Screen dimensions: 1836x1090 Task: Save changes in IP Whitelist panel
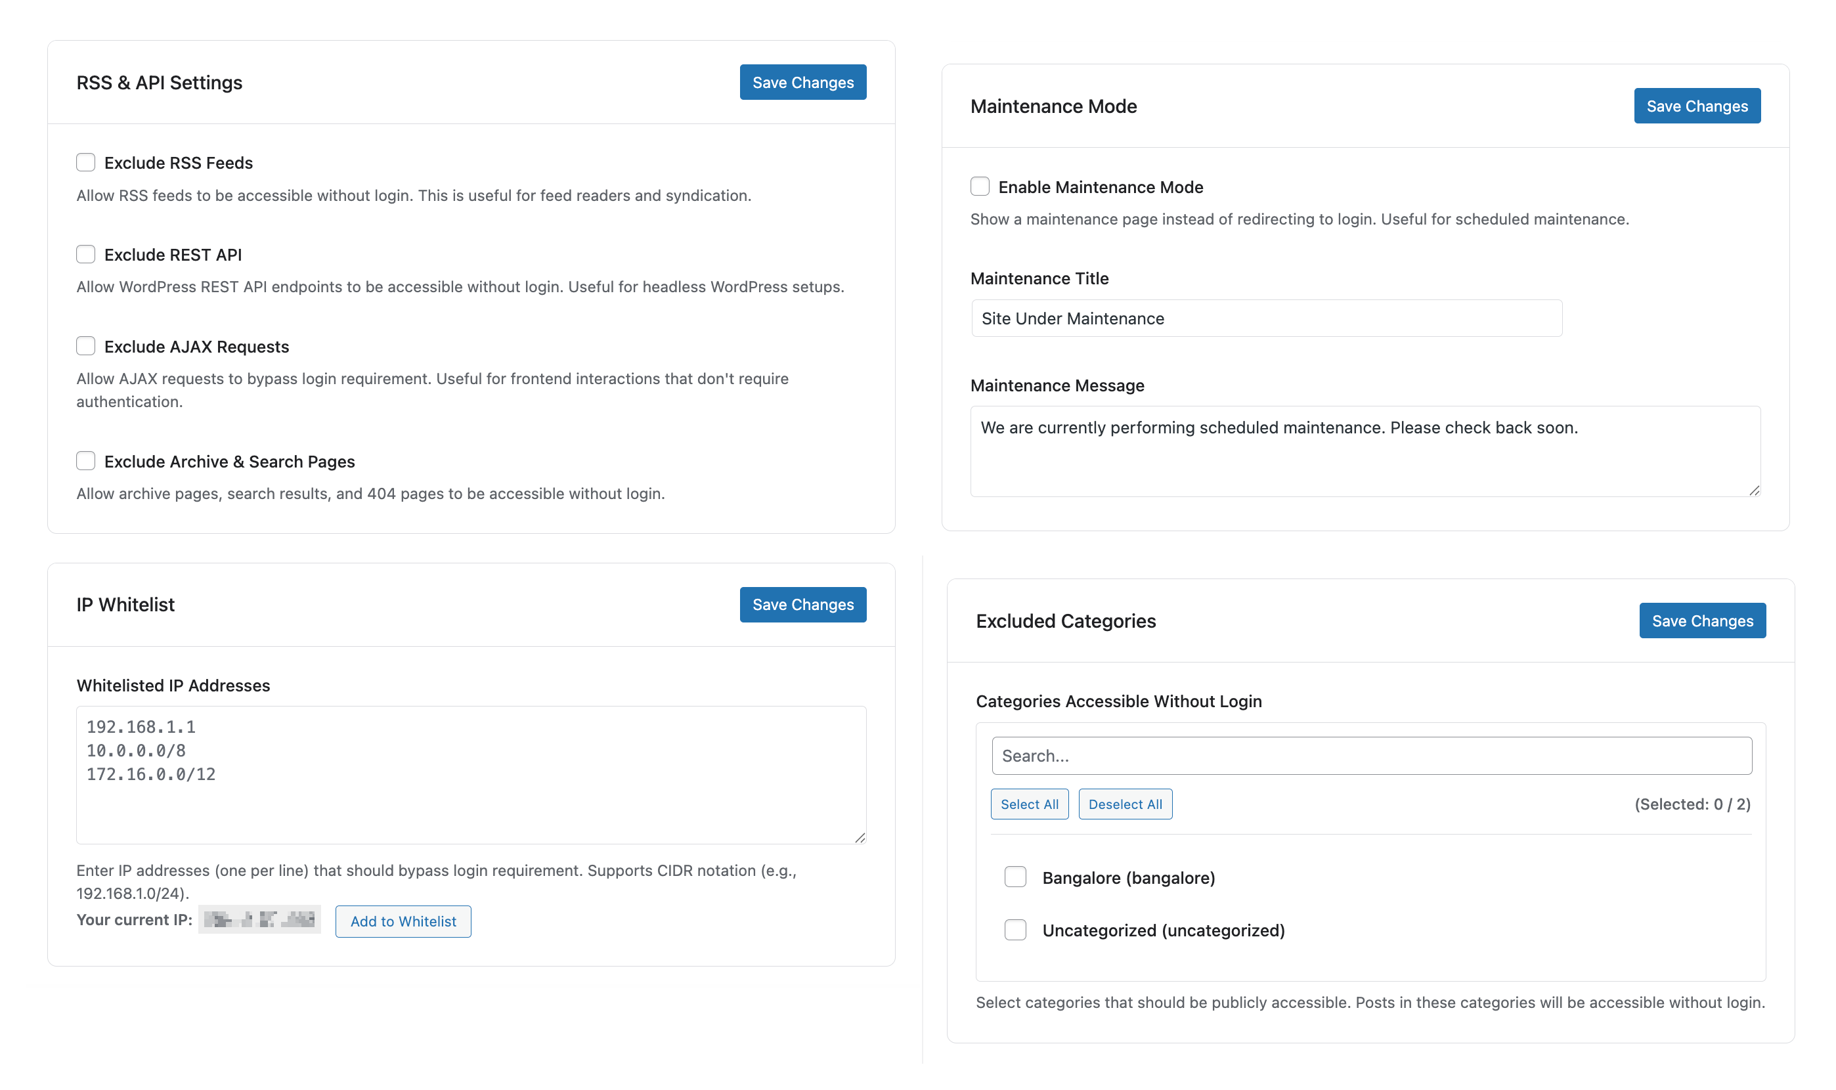802,605
